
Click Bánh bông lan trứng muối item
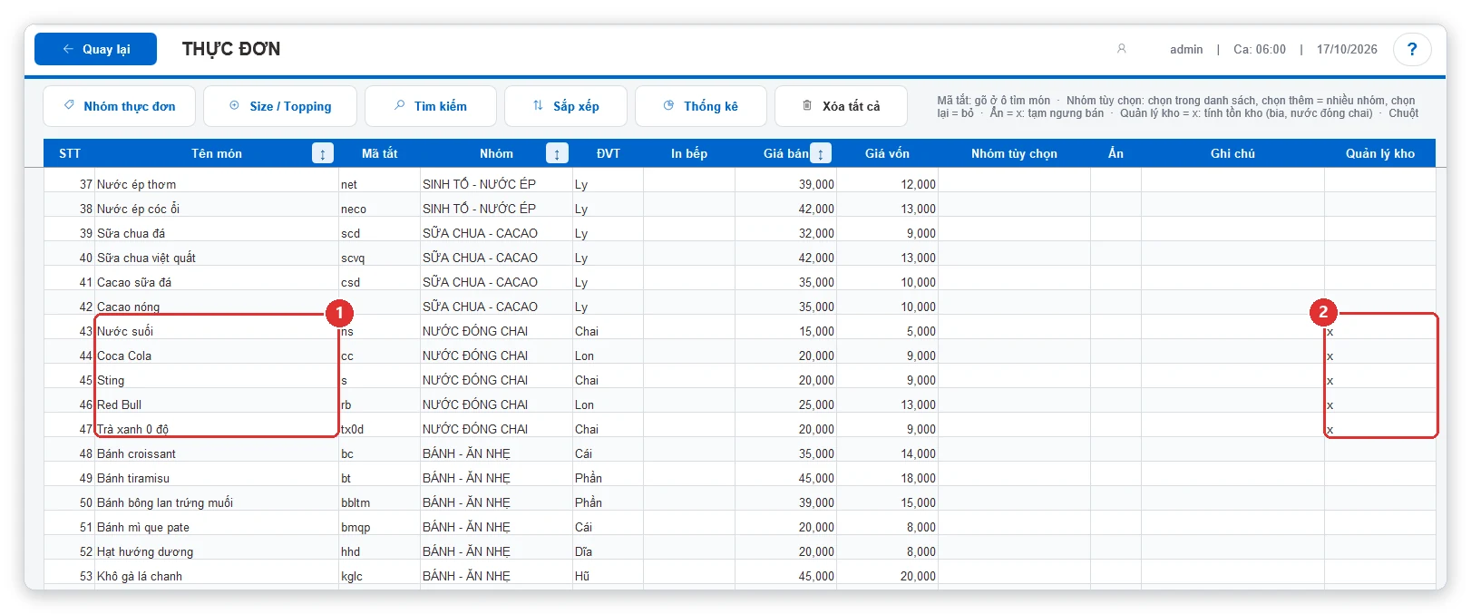tap(165, 502)
